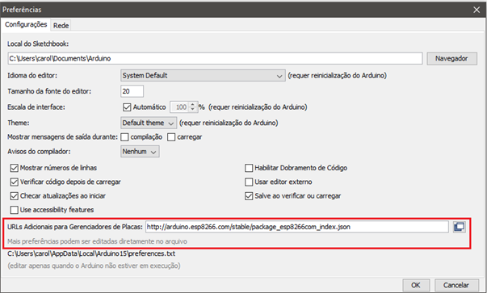Select the Configurações tab
The image size is (487, 293).
(x=26, y=24)
